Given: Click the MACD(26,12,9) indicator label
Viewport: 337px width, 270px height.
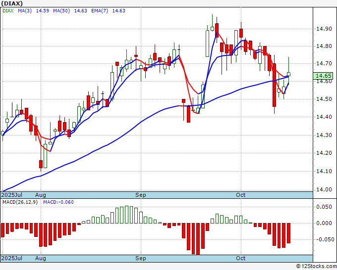Looking at the screenshot, I should pos(20,202).
